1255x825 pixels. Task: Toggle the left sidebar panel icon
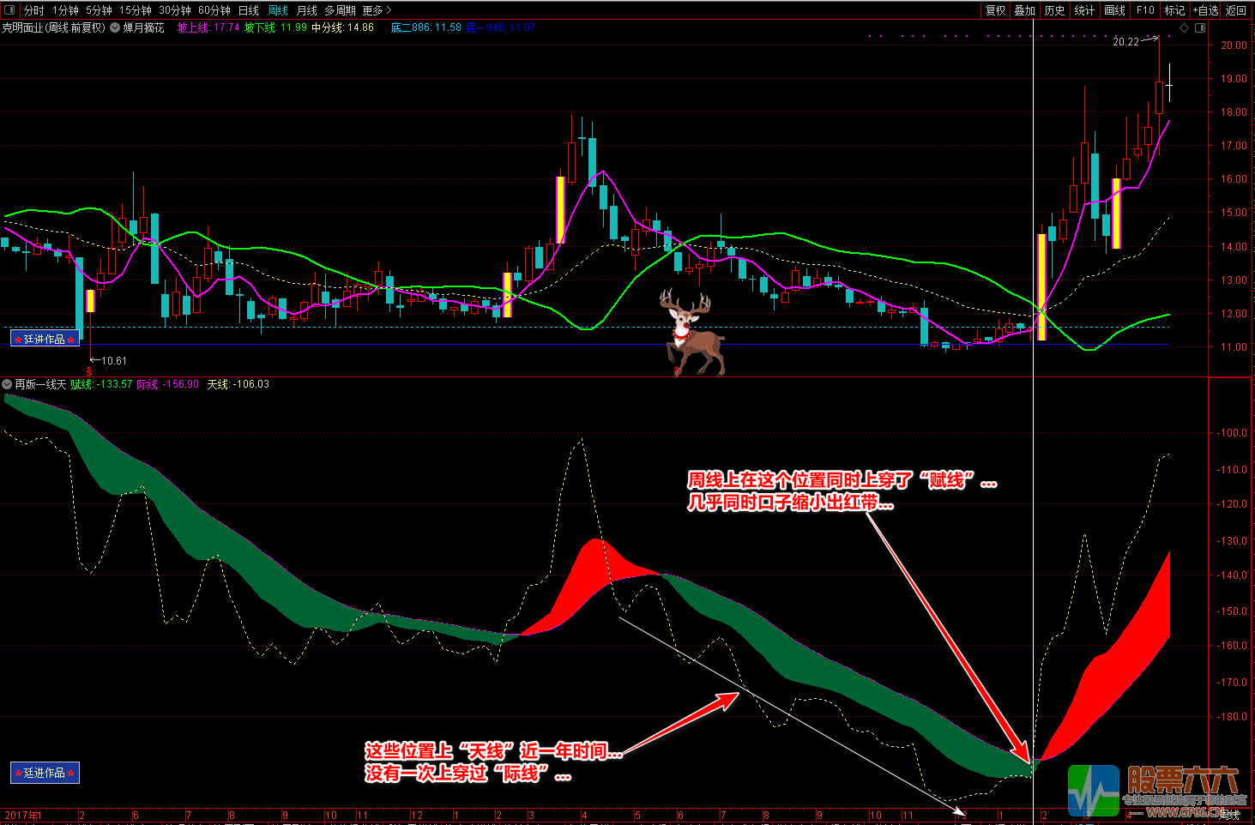(x=10, y=10)
